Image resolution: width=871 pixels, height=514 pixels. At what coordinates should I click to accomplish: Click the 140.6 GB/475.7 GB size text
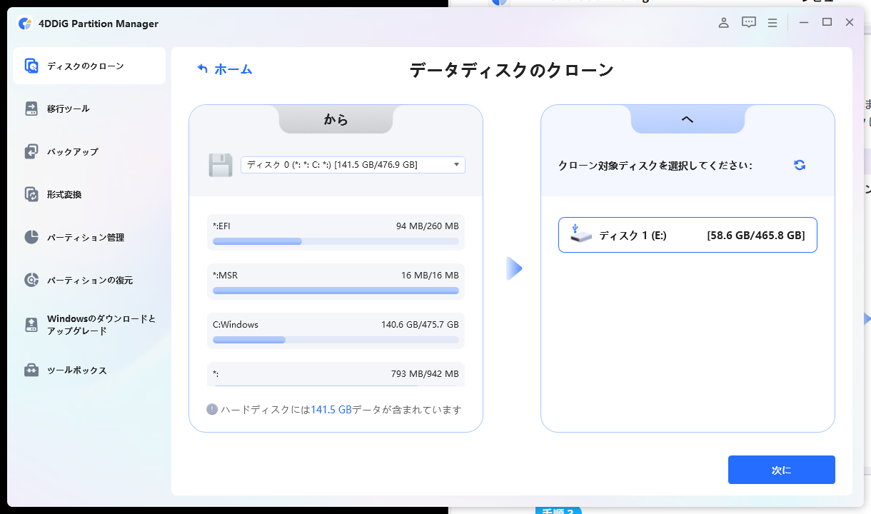[420, 325]
